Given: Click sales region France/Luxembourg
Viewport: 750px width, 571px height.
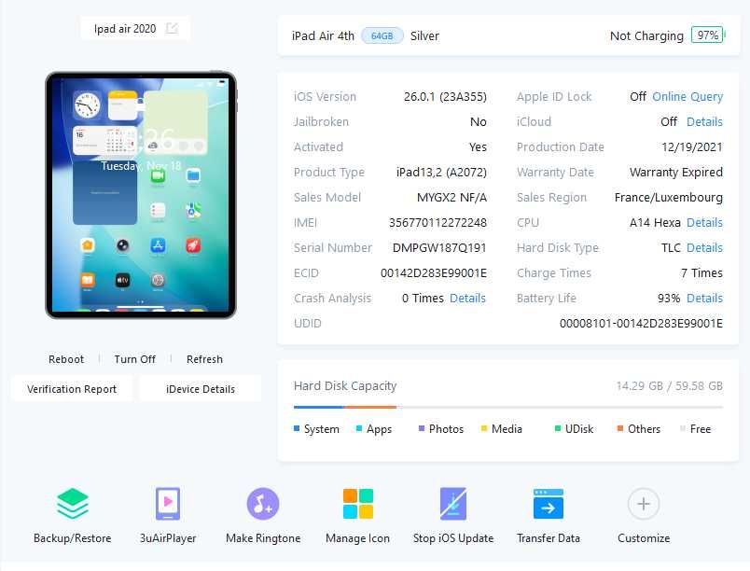Looking at the screenshot, I should tap(668, 198).
